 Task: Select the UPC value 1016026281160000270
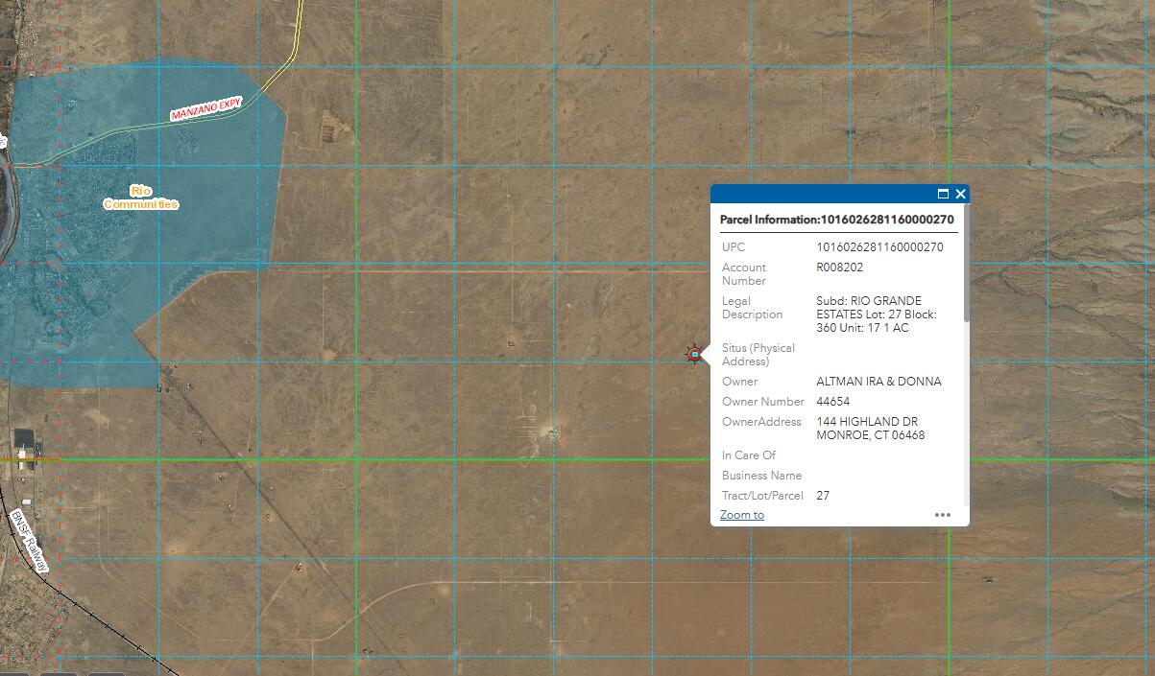(x=879, y=246)
